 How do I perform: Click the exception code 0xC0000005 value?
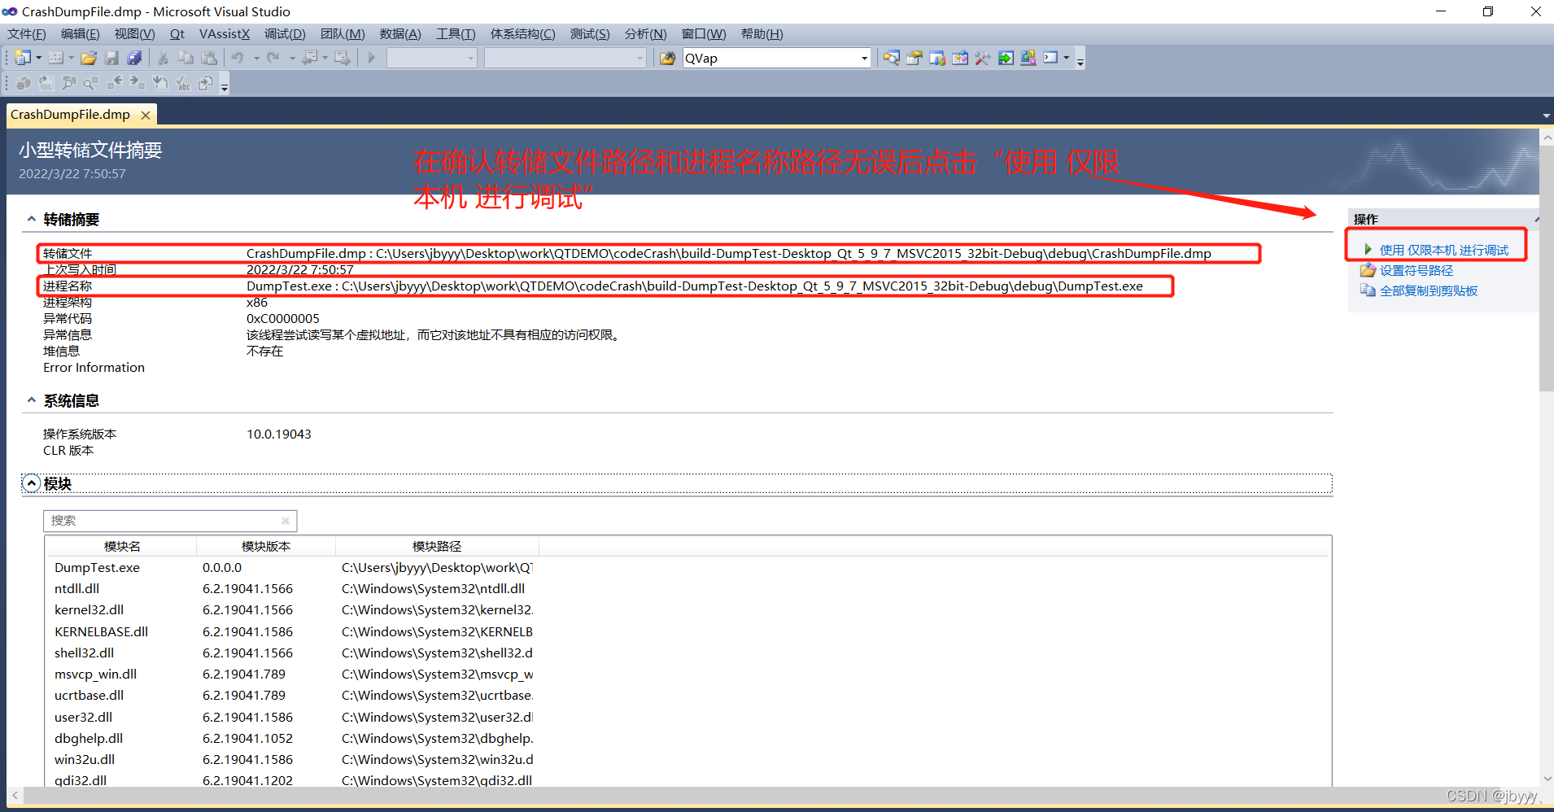point(283,318)
